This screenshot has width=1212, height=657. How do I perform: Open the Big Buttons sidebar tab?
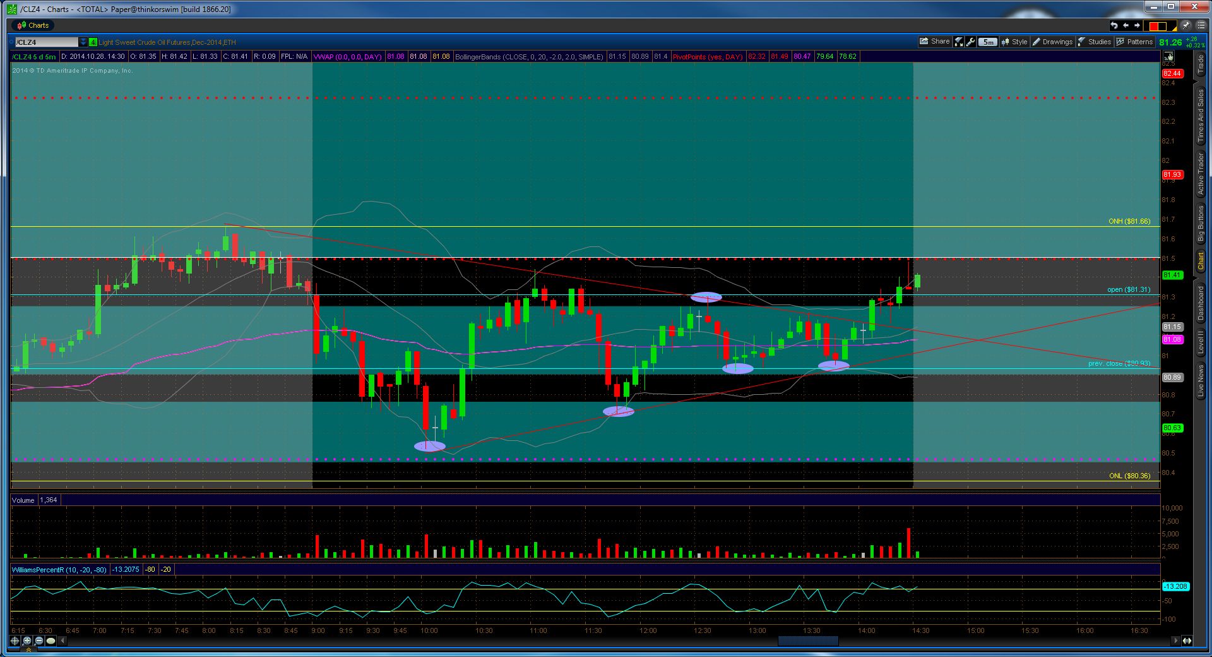click(1201, 224)
